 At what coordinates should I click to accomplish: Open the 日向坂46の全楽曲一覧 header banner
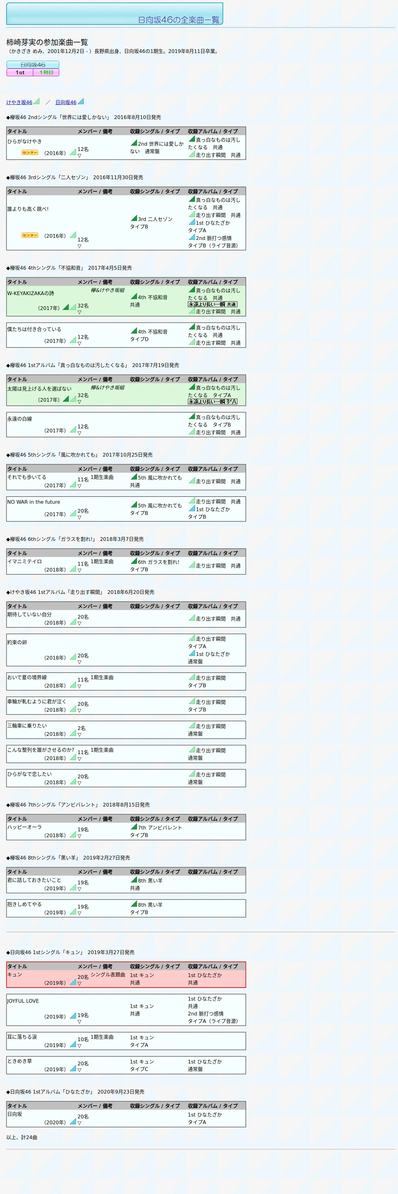point(114,13)
